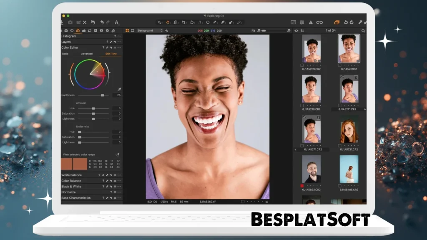The width and height of the screenshot is (427, 240).
Task: Switch to the Basic tab in Color Editor
Action: click(x=65, y=54)
